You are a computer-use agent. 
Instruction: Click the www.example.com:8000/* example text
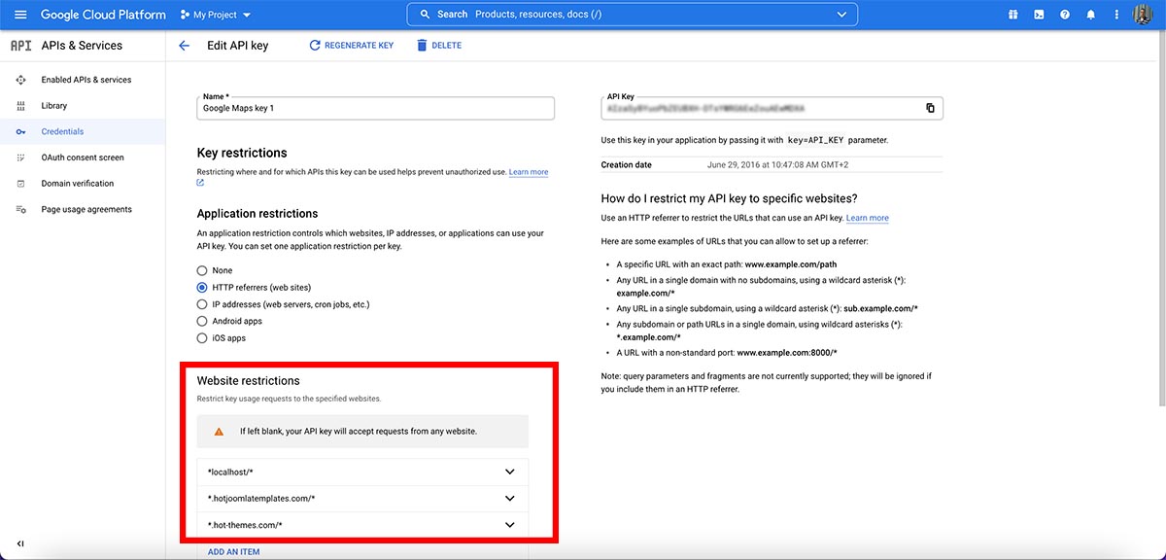(x=787, y=352)
